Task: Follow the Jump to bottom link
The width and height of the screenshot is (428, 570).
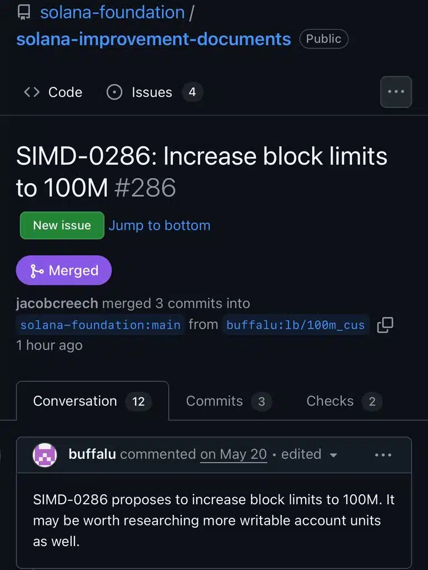Action: pos(160,225)
